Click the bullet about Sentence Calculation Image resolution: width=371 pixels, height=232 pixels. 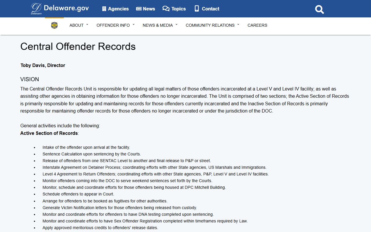click(92, 154)
